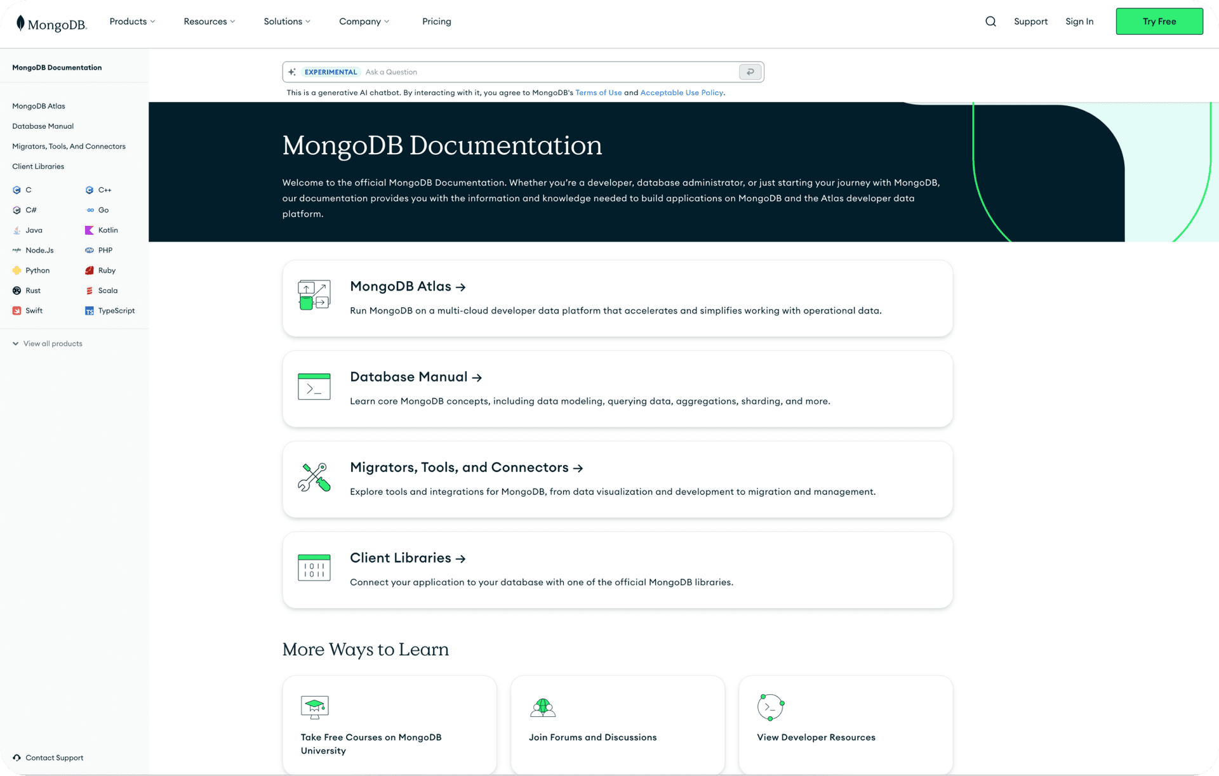Open the Pricing menu item

(x=437, y=22)
